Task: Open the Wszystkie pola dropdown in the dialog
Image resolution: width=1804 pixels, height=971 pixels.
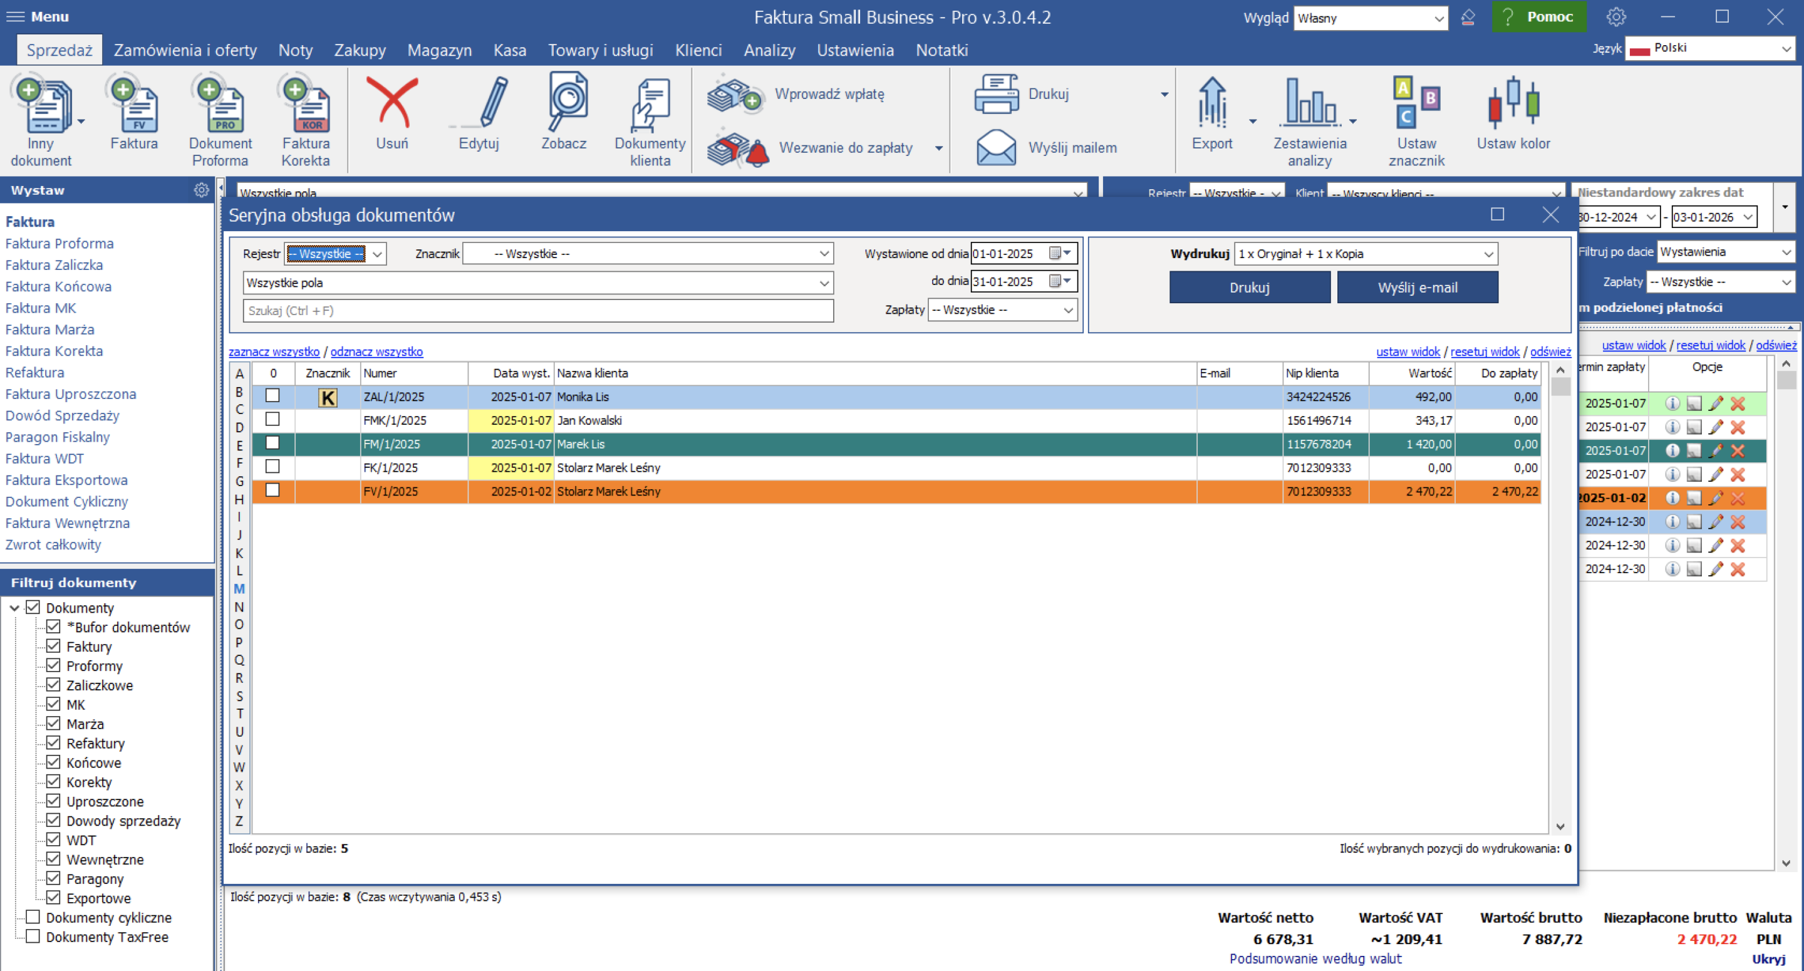Action: pos(538,283)
